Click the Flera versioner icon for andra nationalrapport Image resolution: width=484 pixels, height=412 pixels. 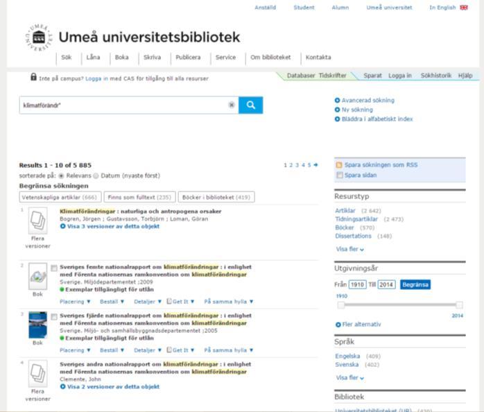click(x=37, y=373)
